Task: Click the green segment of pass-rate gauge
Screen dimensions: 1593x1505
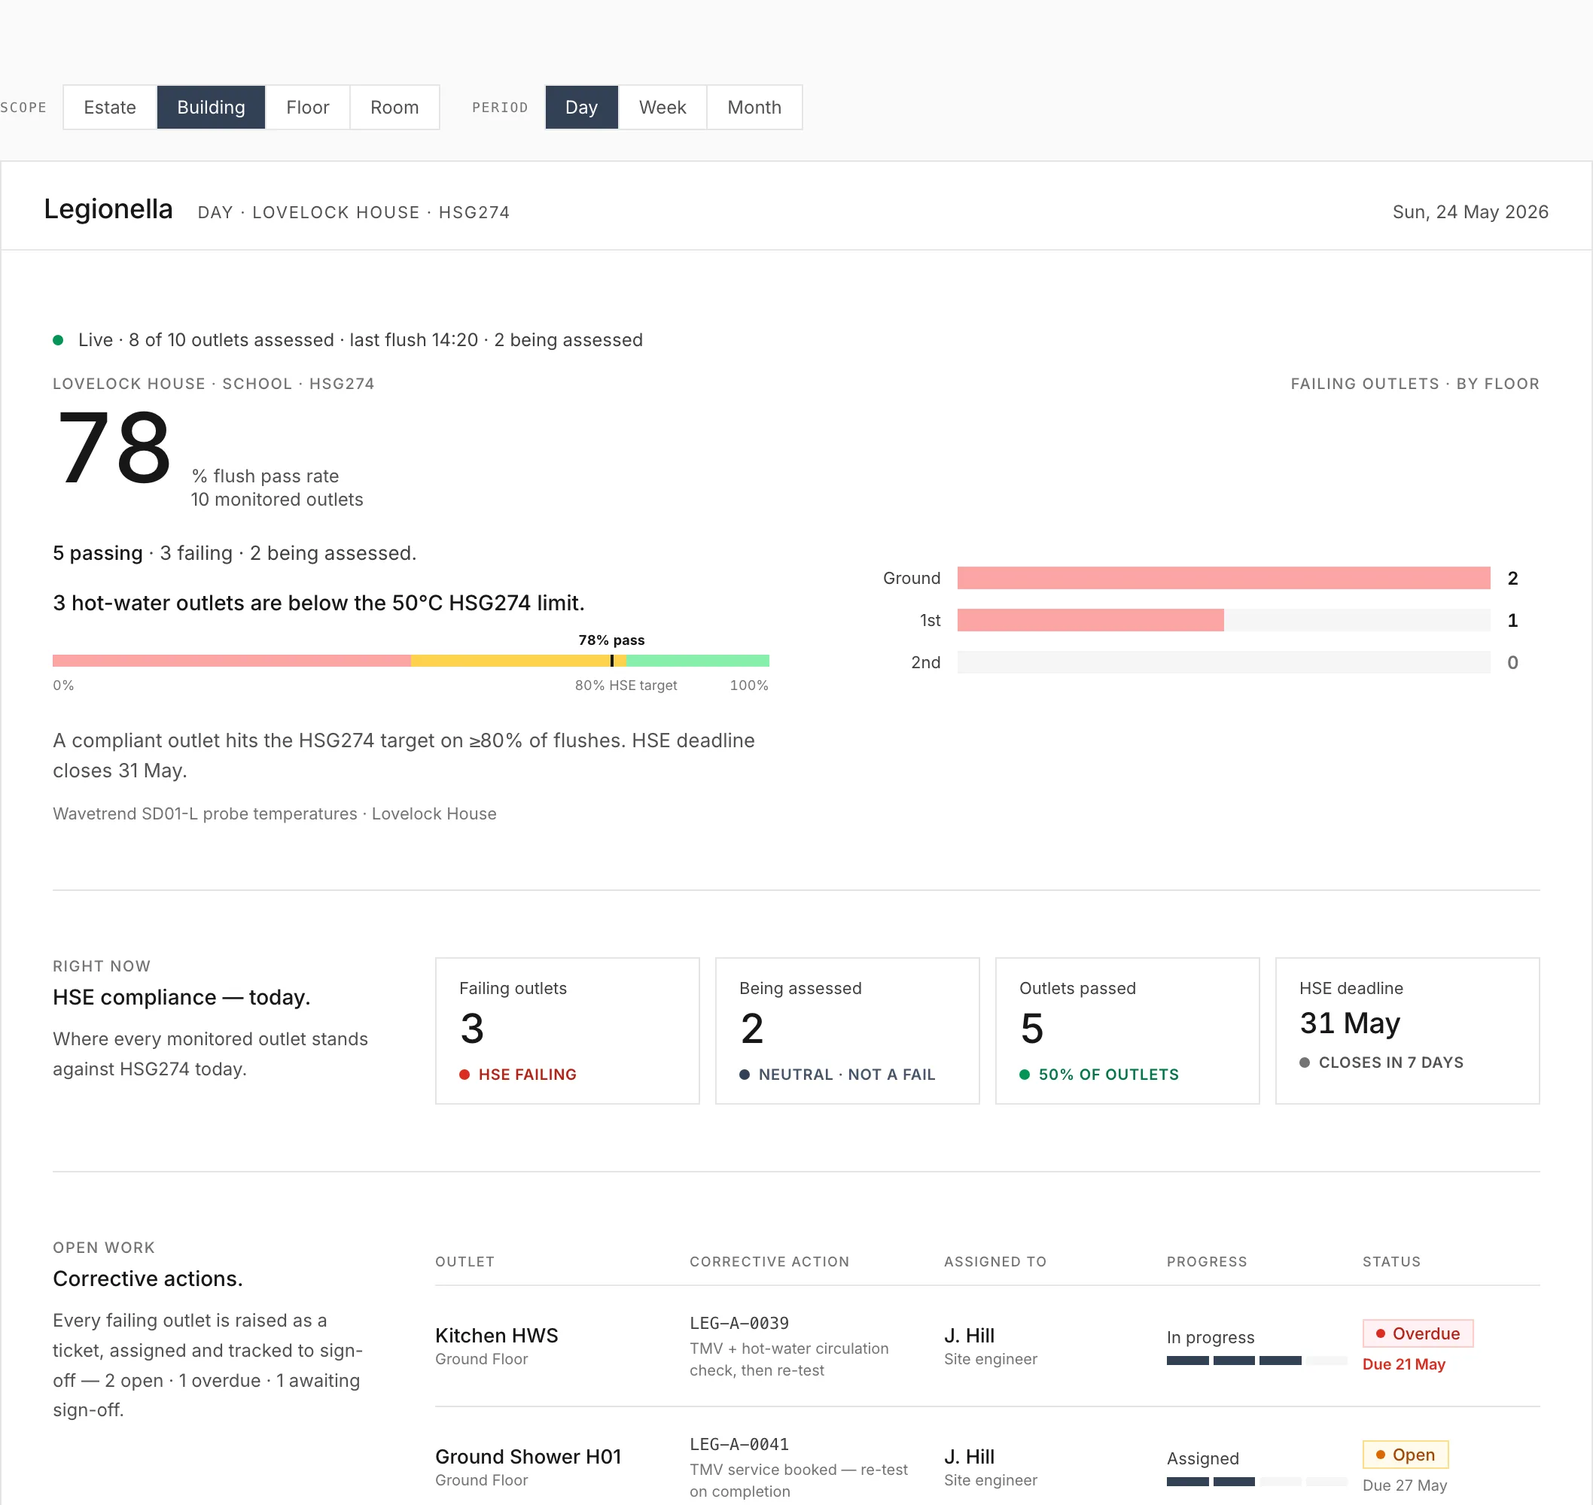Action: click(x=698, y=661)
